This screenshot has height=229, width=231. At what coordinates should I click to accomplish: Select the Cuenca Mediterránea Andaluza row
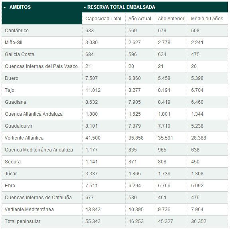point(115,150)
